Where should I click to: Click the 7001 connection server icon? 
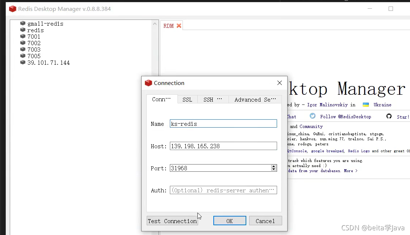[x=23, y=36]
